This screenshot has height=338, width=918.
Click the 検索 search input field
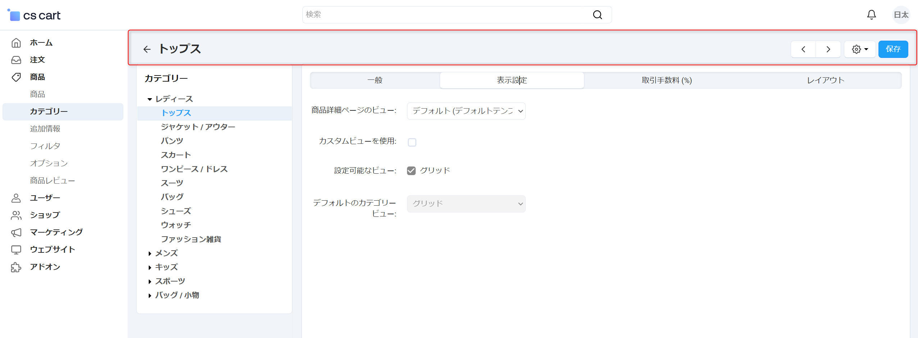click(446, 15)
